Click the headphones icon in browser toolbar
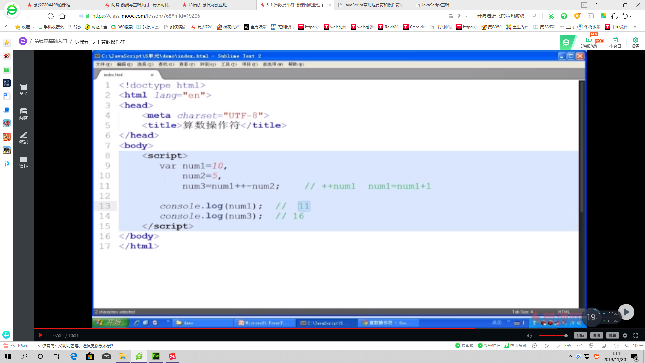The height and width of the screenshot is (363, 645). (614, 16)
